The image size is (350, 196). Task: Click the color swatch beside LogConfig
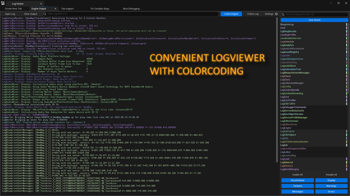347,87
